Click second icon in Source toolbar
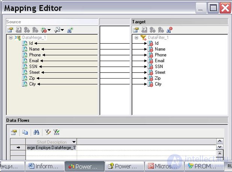The width and height of the screenshot is (232, 172). coord(19,30)
